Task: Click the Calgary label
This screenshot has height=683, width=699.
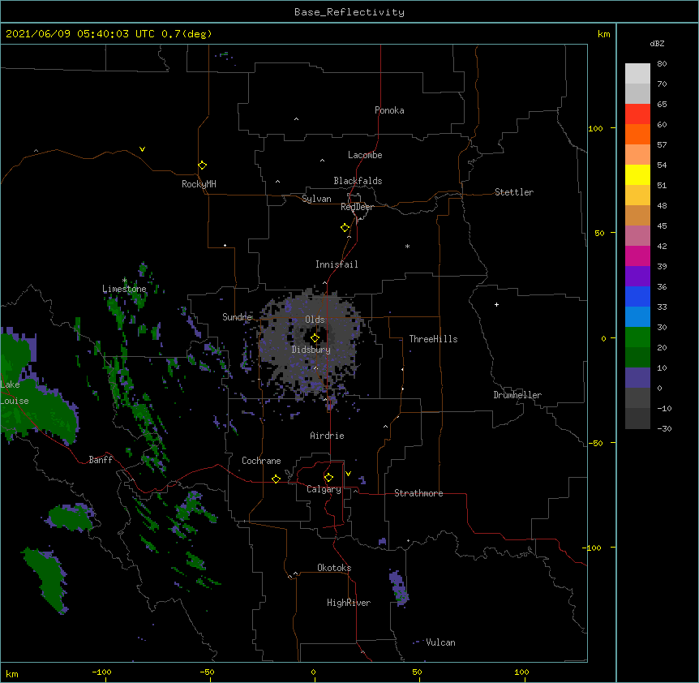Action: [x=324, y=489]
